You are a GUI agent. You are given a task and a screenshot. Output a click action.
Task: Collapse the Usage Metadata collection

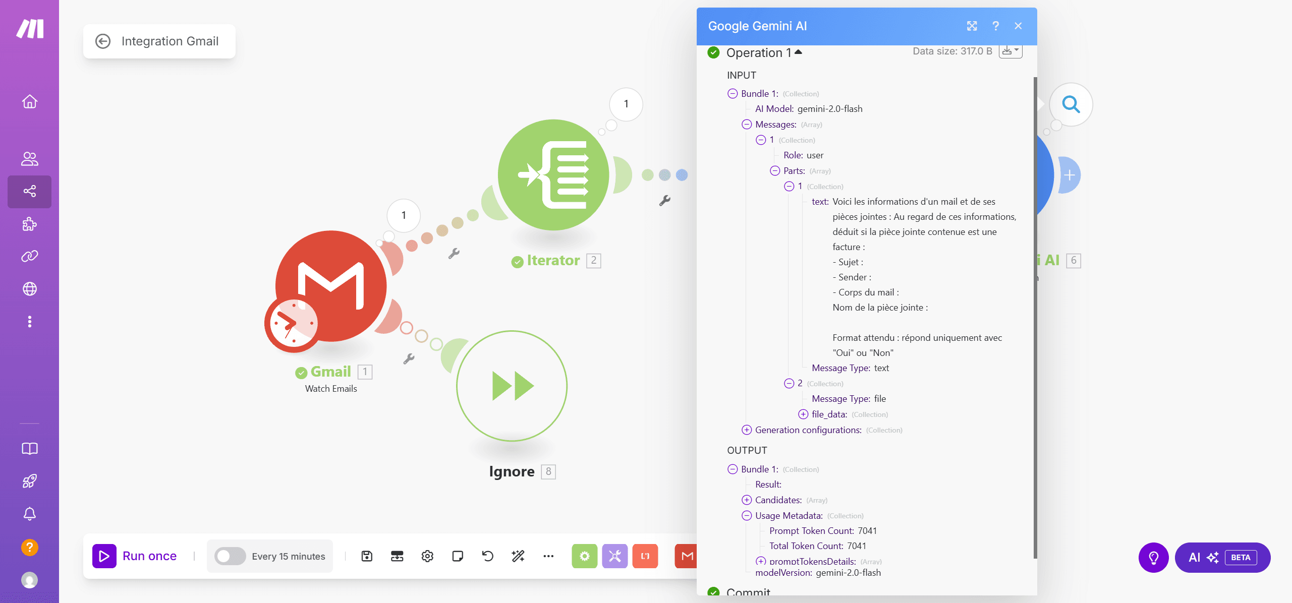point(747,516)
